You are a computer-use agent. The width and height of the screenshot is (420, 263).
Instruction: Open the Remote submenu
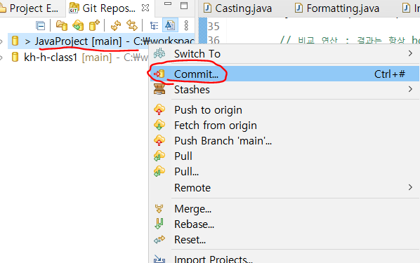tap(284, 187)
